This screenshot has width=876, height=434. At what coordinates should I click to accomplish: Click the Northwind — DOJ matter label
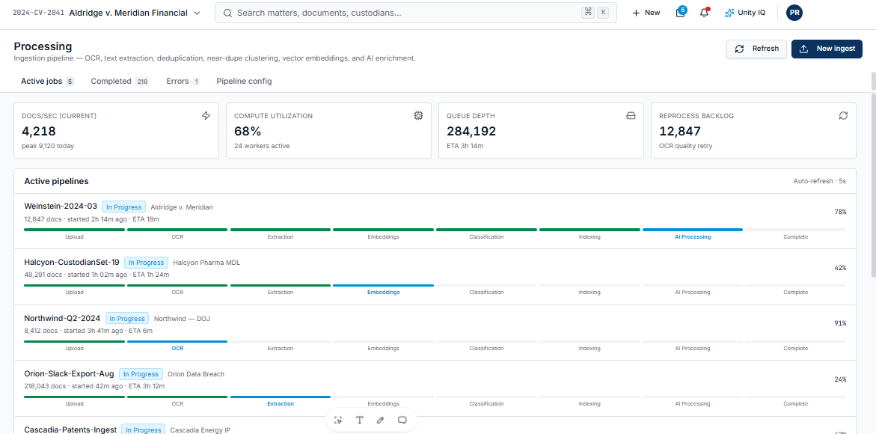[182, 318]
